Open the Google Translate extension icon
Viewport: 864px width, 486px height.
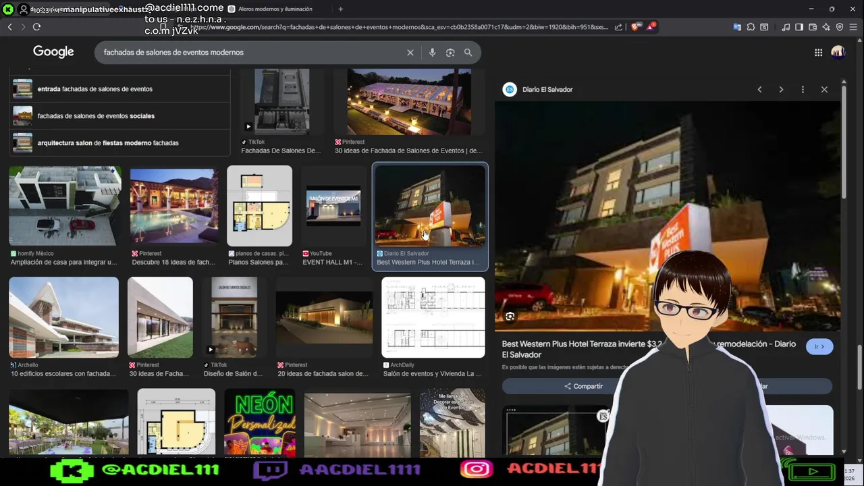coord(737,27)
